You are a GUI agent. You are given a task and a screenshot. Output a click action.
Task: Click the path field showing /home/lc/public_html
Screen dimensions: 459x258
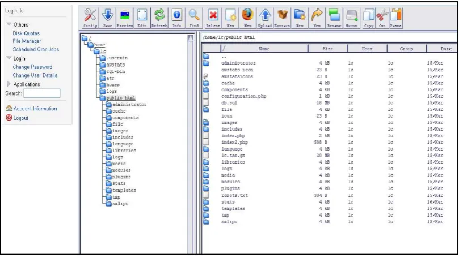click(329, 37)
